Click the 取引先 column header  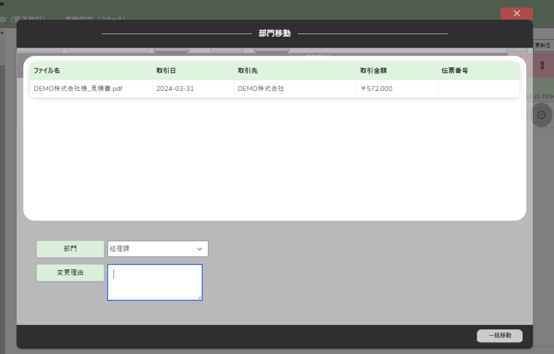248,71
